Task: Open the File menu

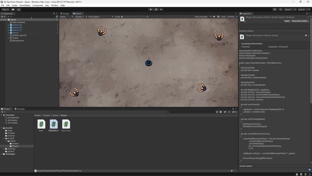Action: coord(2,5)
